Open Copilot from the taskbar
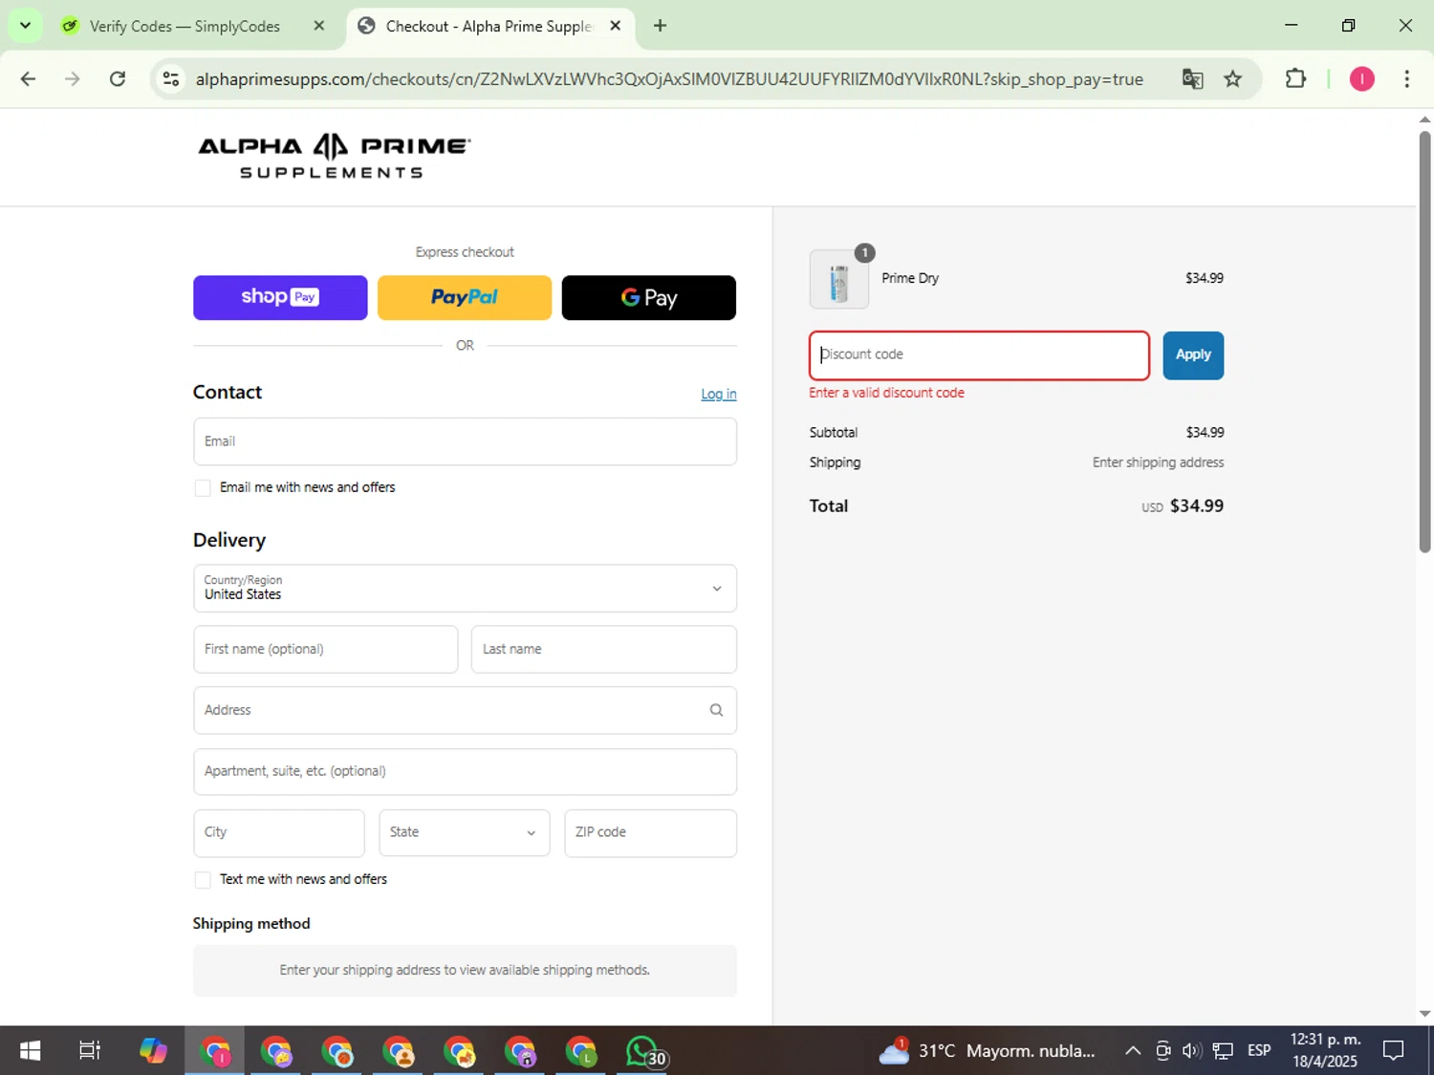This screenshot has height=1075, width=1434. [x=153, y=1051]
